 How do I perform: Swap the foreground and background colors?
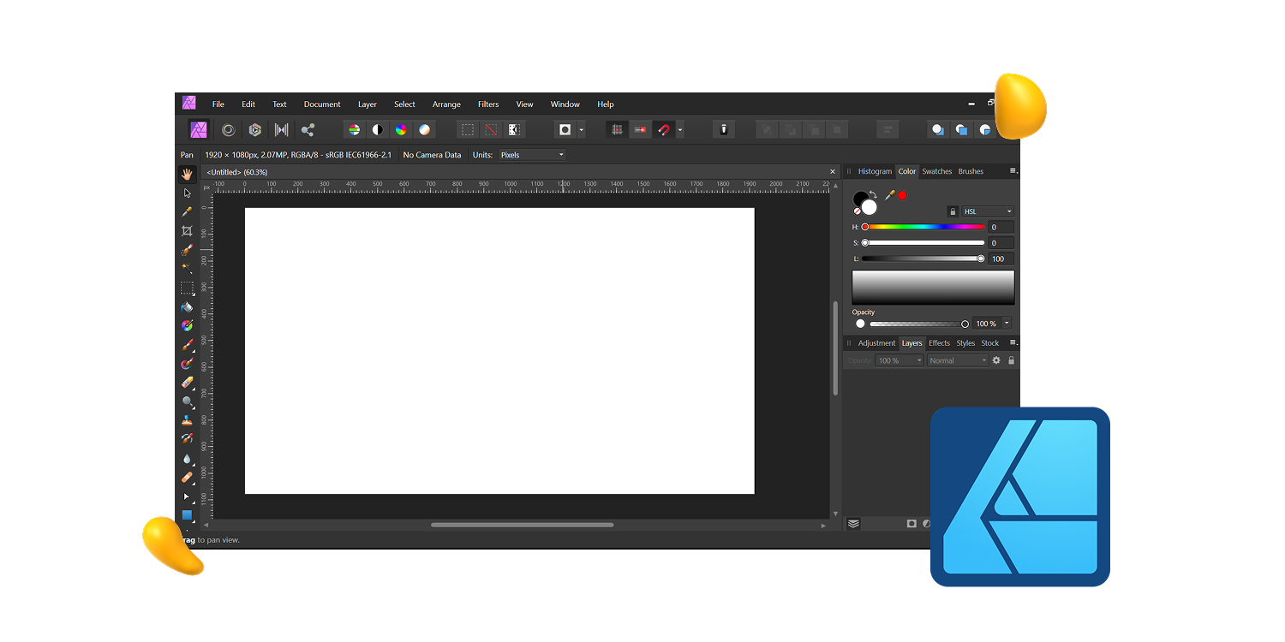click(873, 194)
